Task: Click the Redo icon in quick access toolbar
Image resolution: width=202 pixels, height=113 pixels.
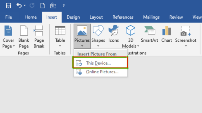Action: (x=32, y=6)
